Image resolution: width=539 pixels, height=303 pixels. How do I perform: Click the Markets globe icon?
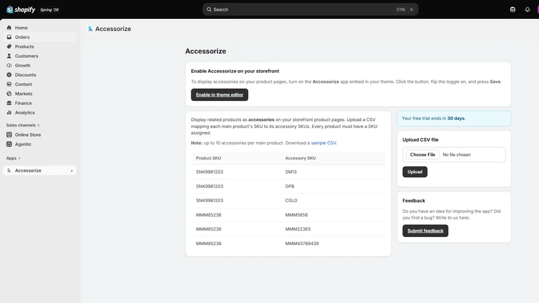click(x=9, y=94)
